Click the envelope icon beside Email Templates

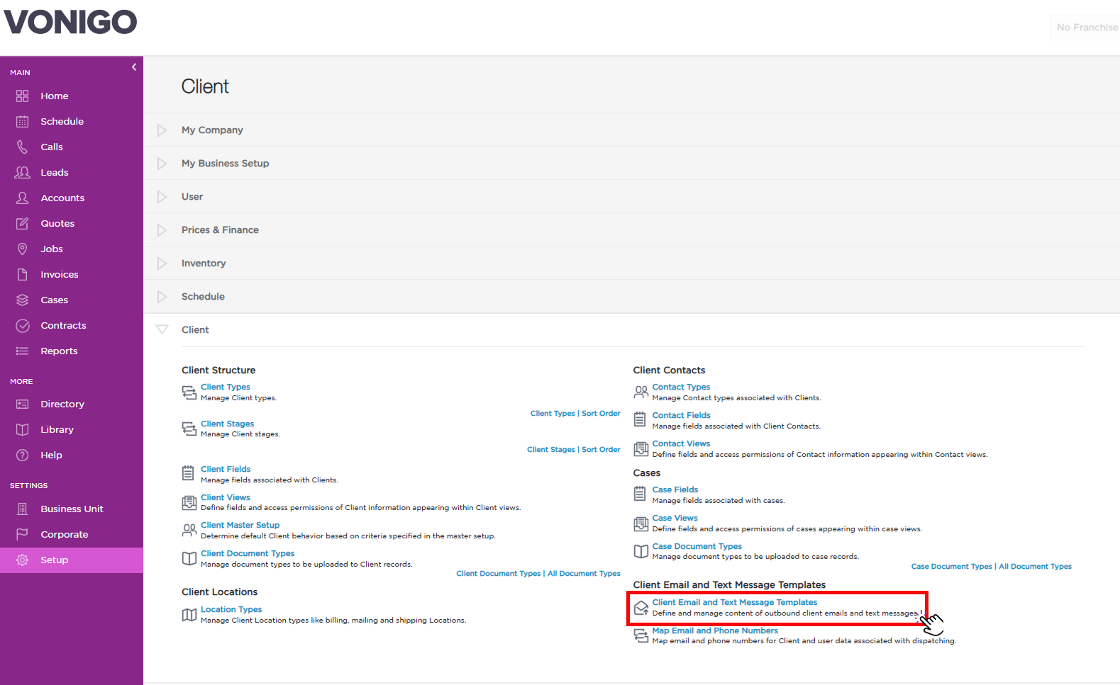click(x=641, y=608)
